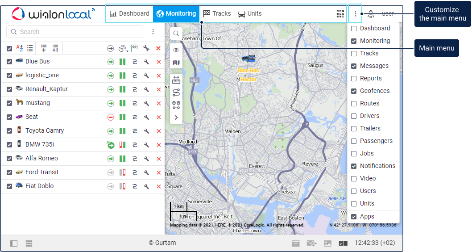Uncheck the mustang unit checkbox

point(9,103)
